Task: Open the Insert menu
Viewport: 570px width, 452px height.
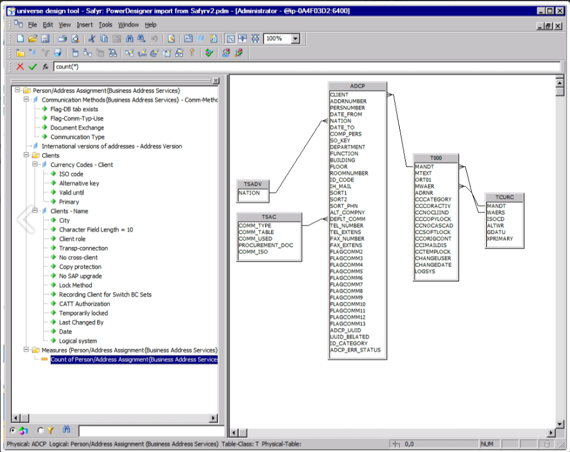Action: click(x=84, y=25)
